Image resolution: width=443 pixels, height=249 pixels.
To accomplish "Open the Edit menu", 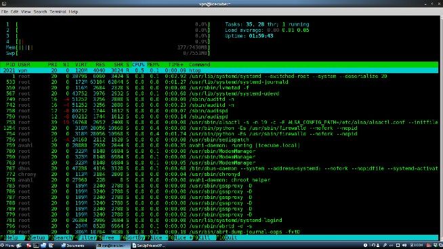I will click(14, 12).
